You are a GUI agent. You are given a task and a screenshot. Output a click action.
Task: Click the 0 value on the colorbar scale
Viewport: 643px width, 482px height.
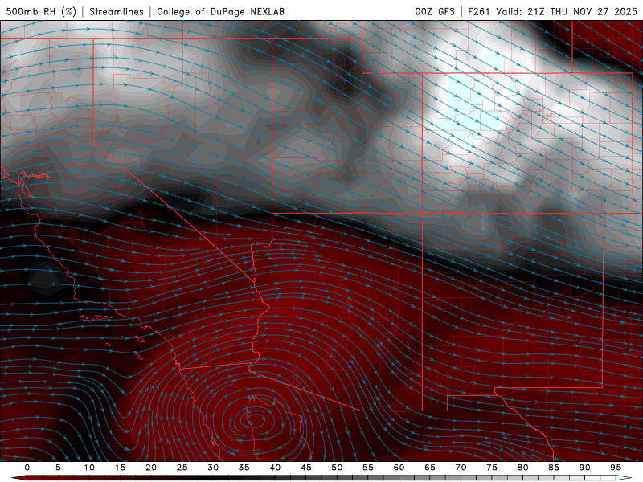point(27,468)
